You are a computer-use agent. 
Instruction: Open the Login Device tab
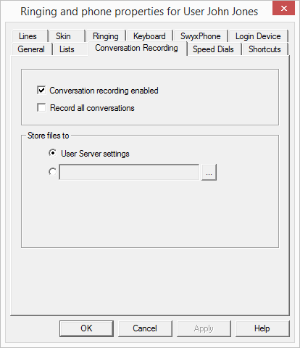pos(258,36)
